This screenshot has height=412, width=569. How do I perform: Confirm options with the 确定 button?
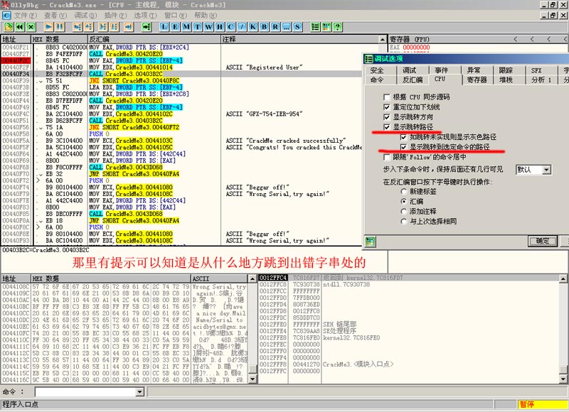[x=542, y=241]
